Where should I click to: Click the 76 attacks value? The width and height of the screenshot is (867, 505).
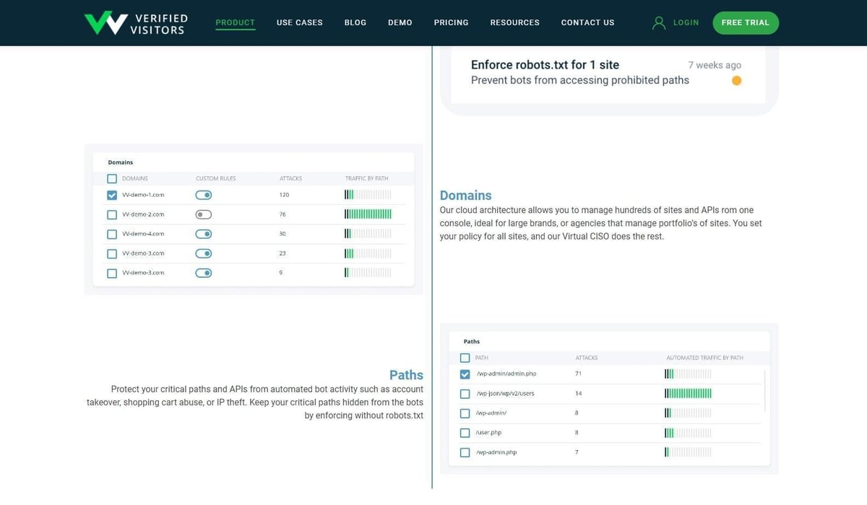[x=282, y=214]
